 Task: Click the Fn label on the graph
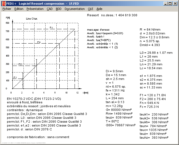[39, 42]
